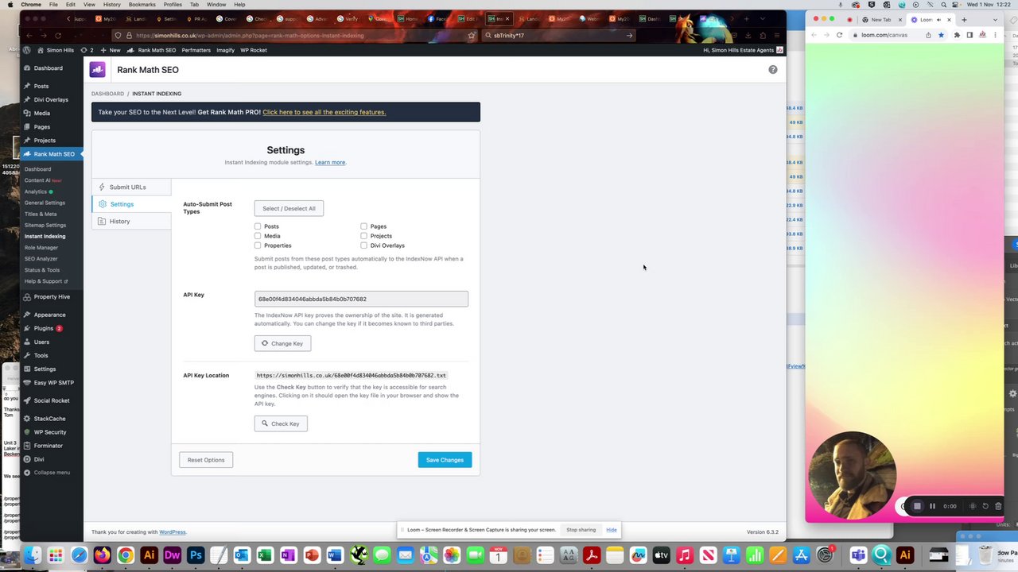Open the Profiles menu in the menu bar
Viewport: 1018px width, 572px height.
173,5
